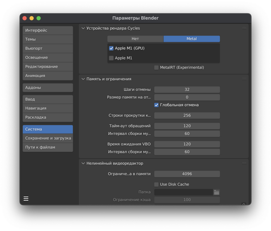Enable Use Disk Cache option
This screenshot has height=231, width=271.
(156, 184)
